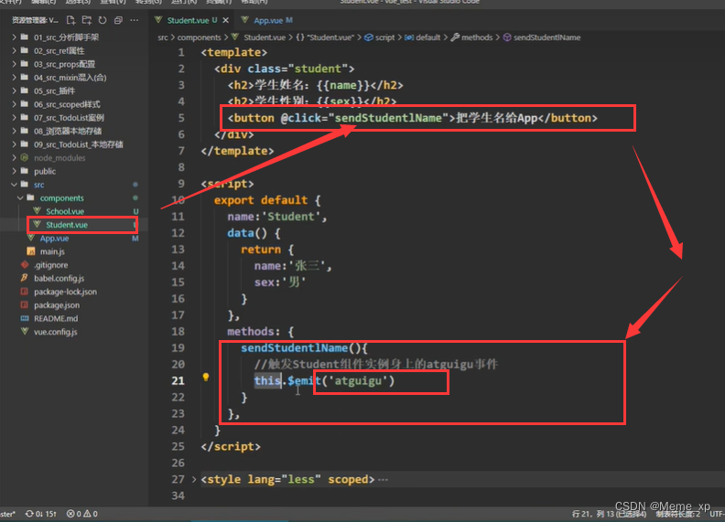This screenshot has width=725, height=522.
Task: Click line number 5 in the gutter
Action: click(x=181, y=118)
